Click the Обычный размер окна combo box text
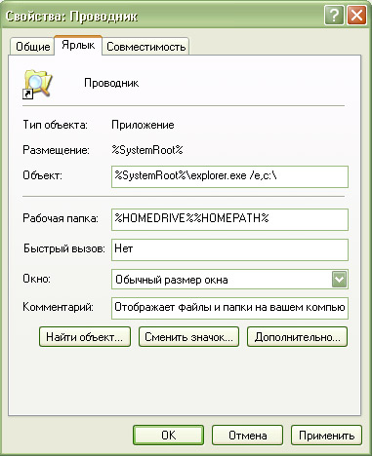Viewport: 372px width, 456px height. tap(172, 280)
